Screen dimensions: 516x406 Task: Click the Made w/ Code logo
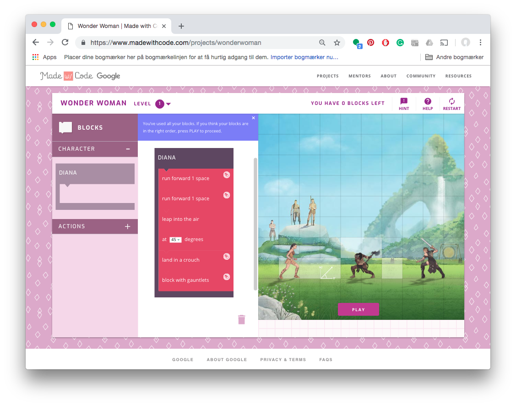80,76
